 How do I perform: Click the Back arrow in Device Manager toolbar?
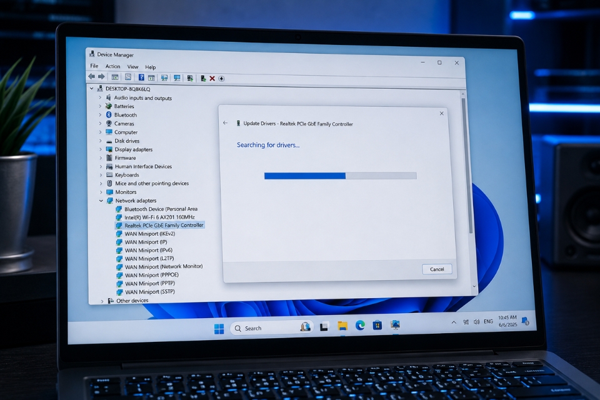[91, 76]
